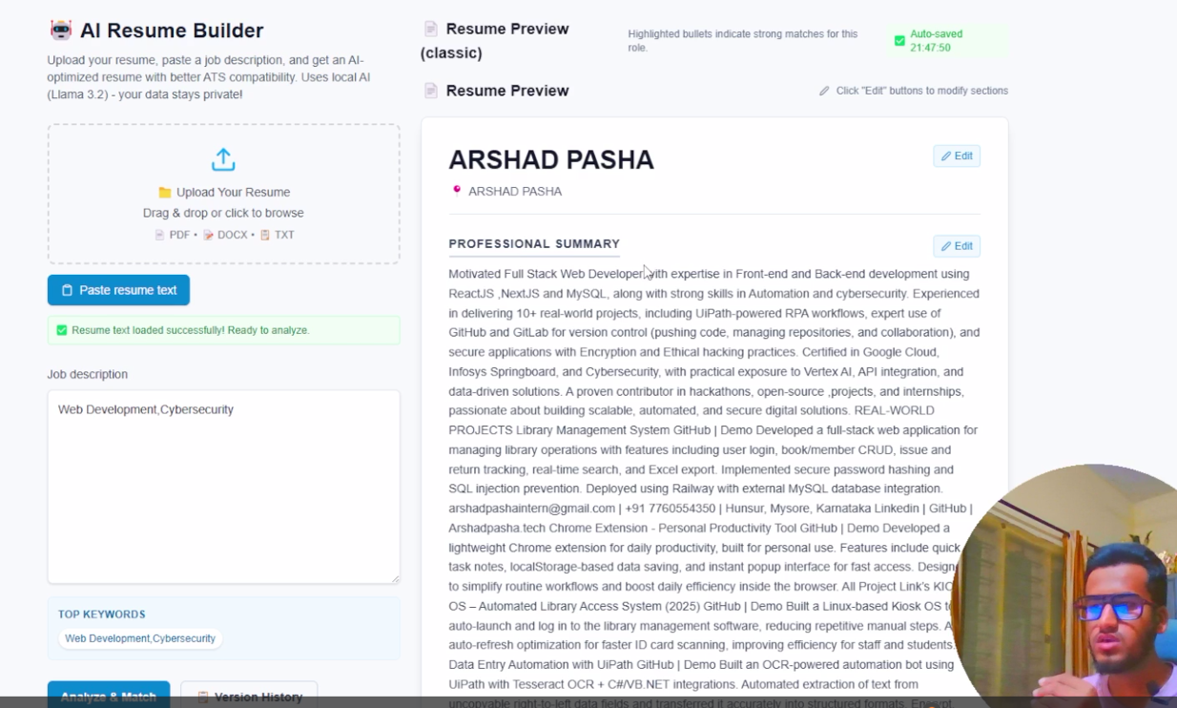The height and width of the screenshot is (708, 1177).
Task: Click the pencil icon near Click Edit buttons hint
Action: point(824,91)
